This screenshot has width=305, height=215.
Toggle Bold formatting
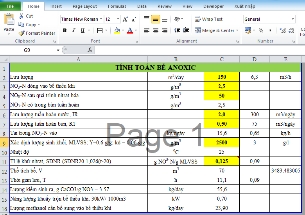65,30
